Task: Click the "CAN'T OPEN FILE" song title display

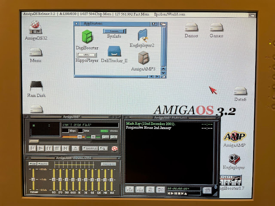Action: (x=90, y=125)
